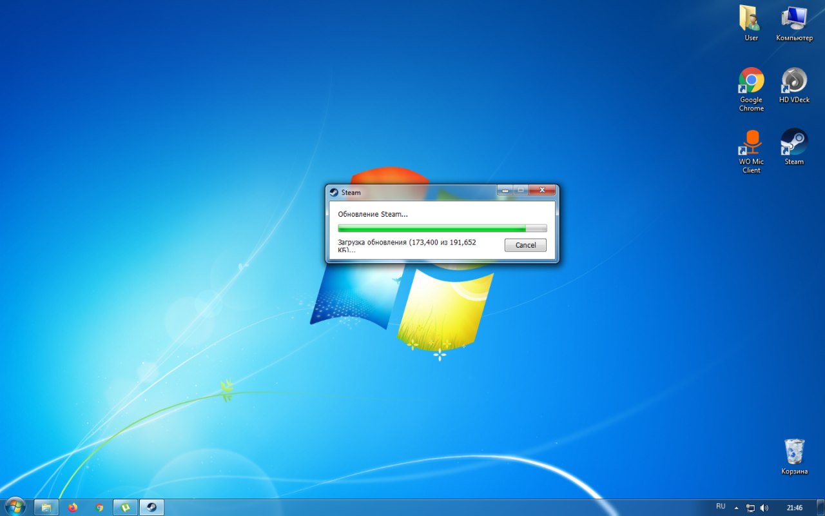825x516 pixels.
Task: Click the 'Загрузка обновления' download size text
Action: point(407,246)
